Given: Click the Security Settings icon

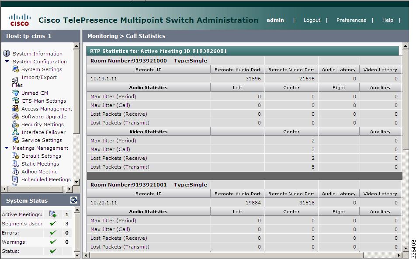Looking at the screenshot, I should tap(15, 124).
